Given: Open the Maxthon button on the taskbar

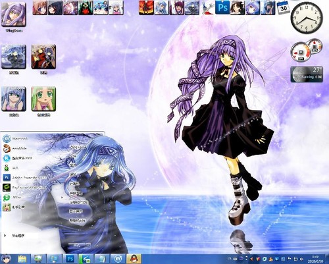Looking at the screenshot, I should [118, 259].
